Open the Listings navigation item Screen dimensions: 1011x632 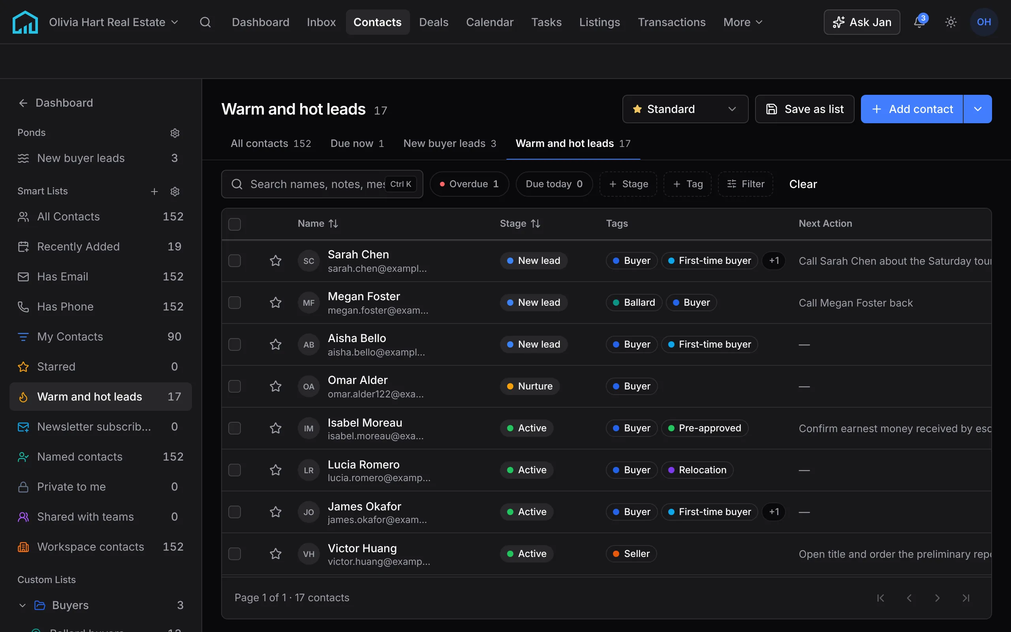[599, 22]
